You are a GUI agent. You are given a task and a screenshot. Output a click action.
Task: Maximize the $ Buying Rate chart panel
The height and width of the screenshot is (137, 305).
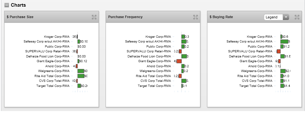(x=297, y=17)
